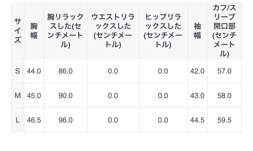Select the 96.0 relaxed chest value
The width and height of the screenshot is (253, 151).
tap(65, 120)
